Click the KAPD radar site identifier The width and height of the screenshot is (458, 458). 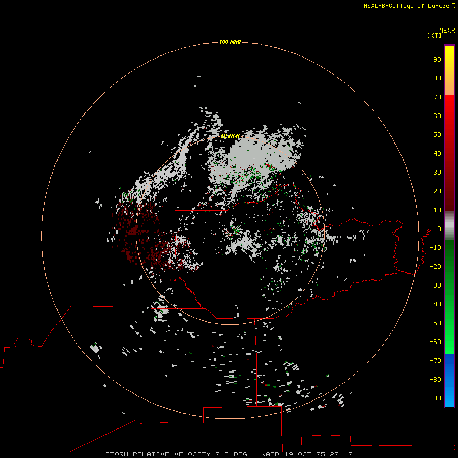[x=270, y=454]
